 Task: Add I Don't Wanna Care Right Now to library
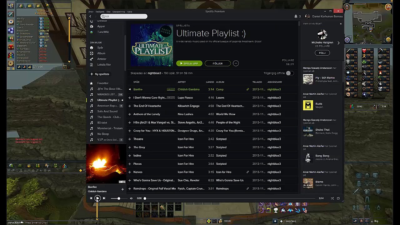coord(130,97)
